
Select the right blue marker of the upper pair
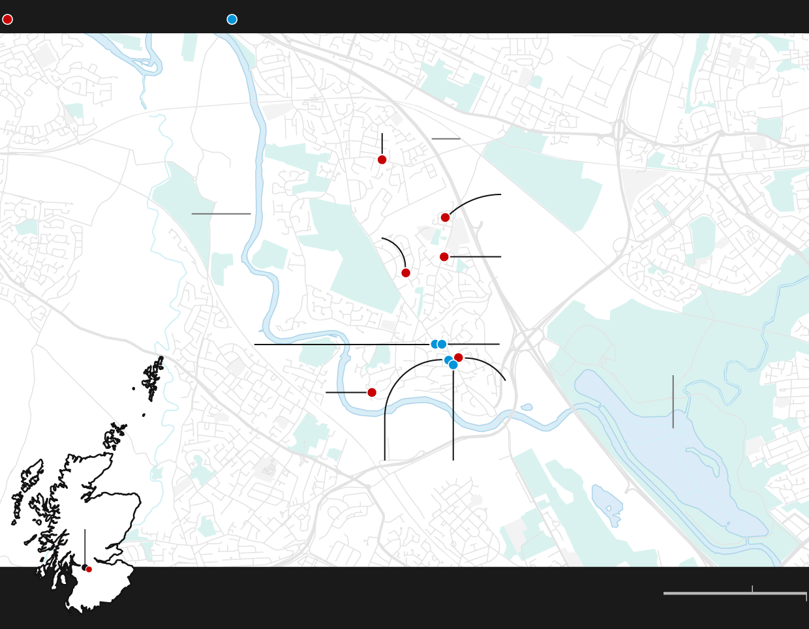click(x=442, y=344)
